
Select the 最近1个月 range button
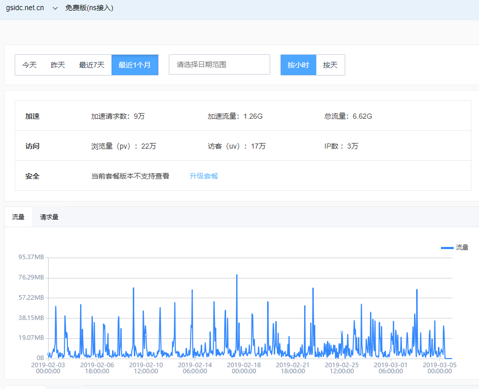135,65
